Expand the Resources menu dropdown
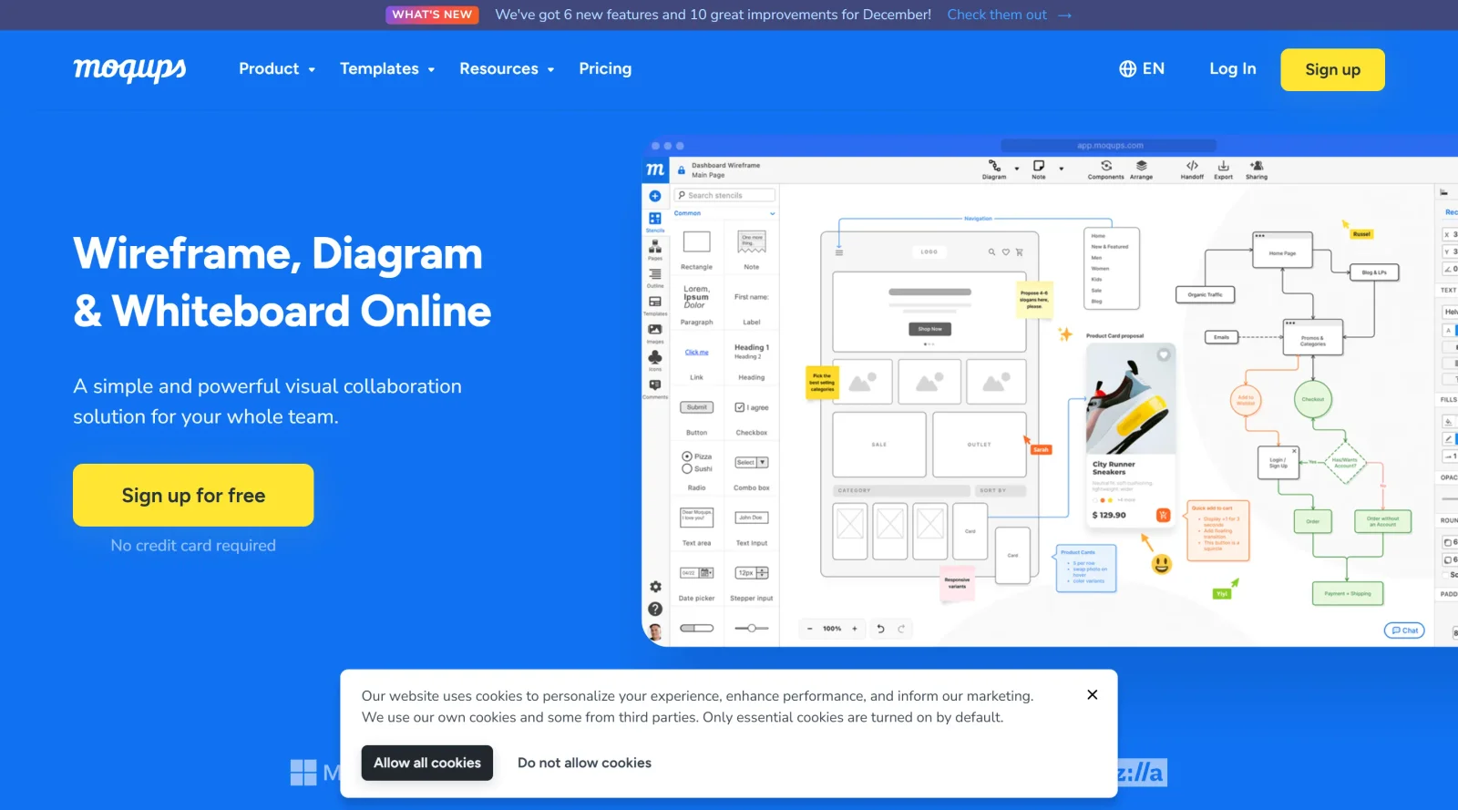Viewport: 1458px width, 810px height. pos(507,69)
